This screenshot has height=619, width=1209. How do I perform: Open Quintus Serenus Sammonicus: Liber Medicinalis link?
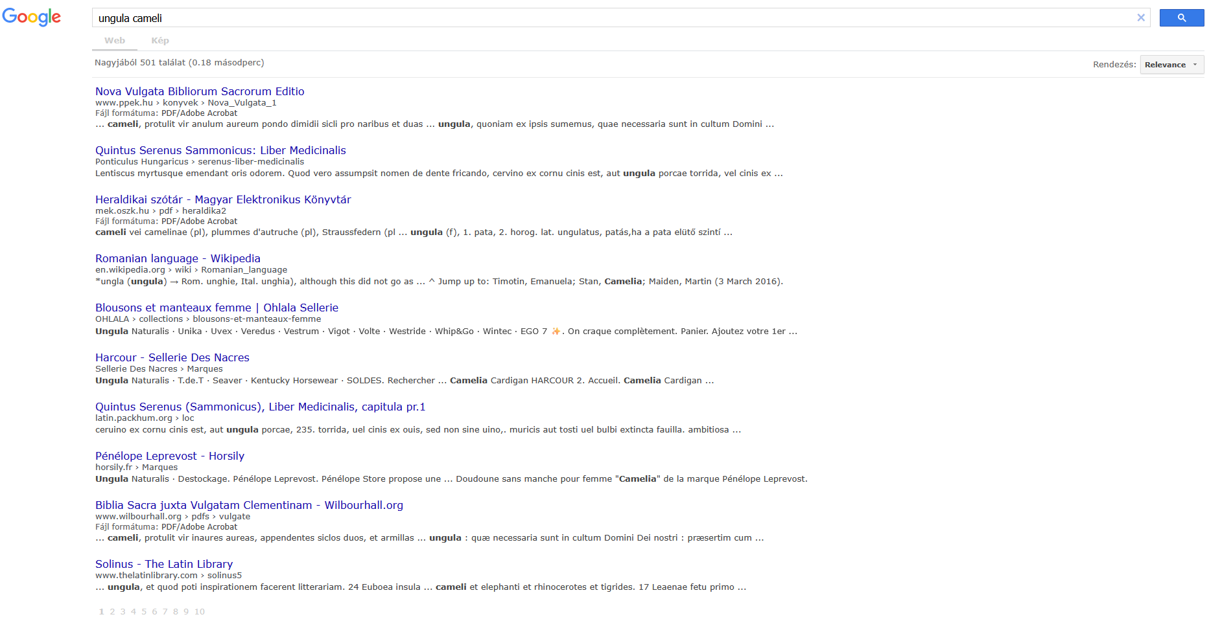(x=220, y=150)
